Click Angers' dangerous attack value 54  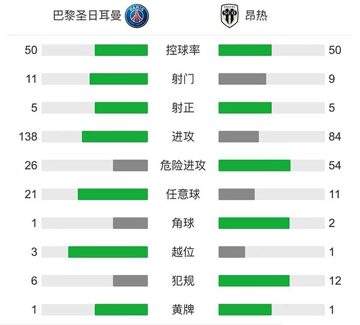click(x=335, y=165)
